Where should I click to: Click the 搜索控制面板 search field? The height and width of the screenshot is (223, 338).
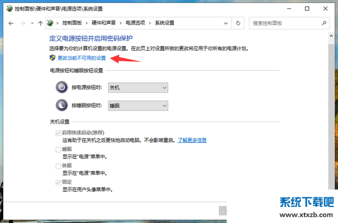(x=284, y=23)
